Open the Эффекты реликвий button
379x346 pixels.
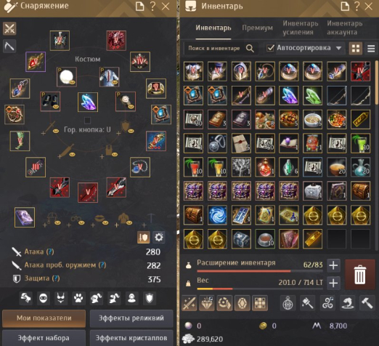coord(131,318)
